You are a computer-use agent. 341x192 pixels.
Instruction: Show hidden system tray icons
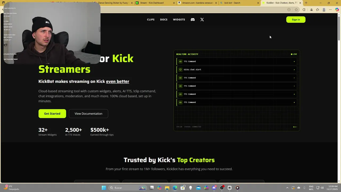click(287, 188)
